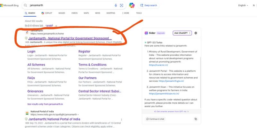Switch to the Videos tab
This screenshot has height=128, width=257.
74,13
